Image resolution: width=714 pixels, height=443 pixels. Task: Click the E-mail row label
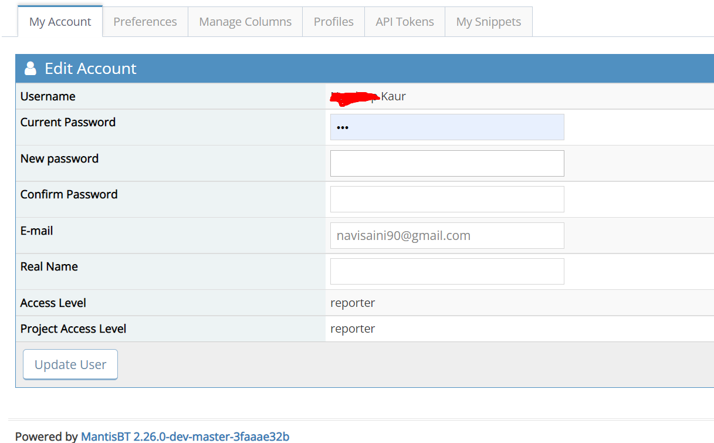(36, 231)
